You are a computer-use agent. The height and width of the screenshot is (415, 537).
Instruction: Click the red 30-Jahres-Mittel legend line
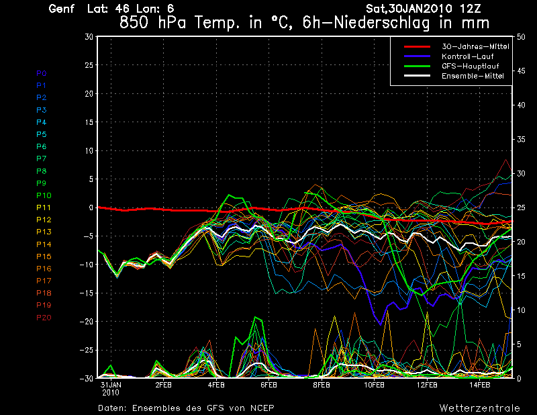tap(417, 46)
